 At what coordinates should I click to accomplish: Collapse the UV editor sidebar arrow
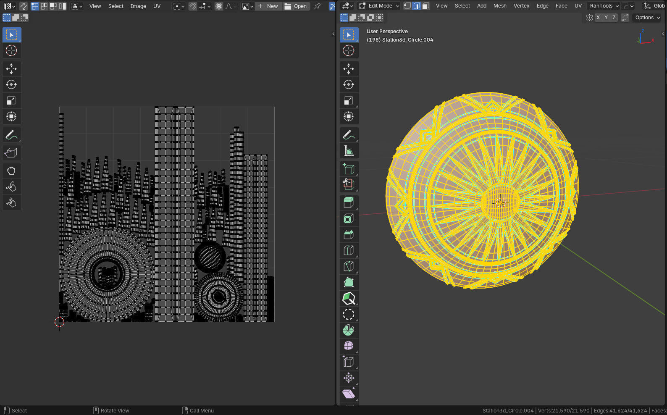coord(333,34)
